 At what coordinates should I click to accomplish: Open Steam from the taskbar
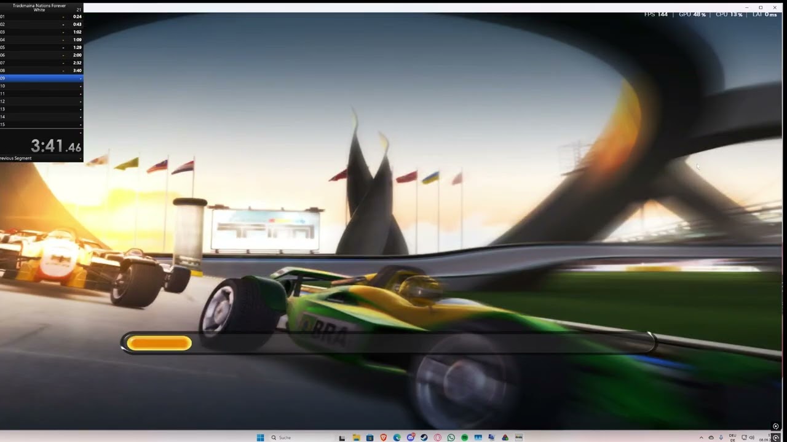[x=424, y=438]
